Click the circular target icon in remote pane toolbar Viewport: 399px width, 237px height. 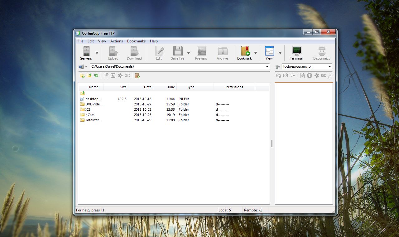pos(317,75)
